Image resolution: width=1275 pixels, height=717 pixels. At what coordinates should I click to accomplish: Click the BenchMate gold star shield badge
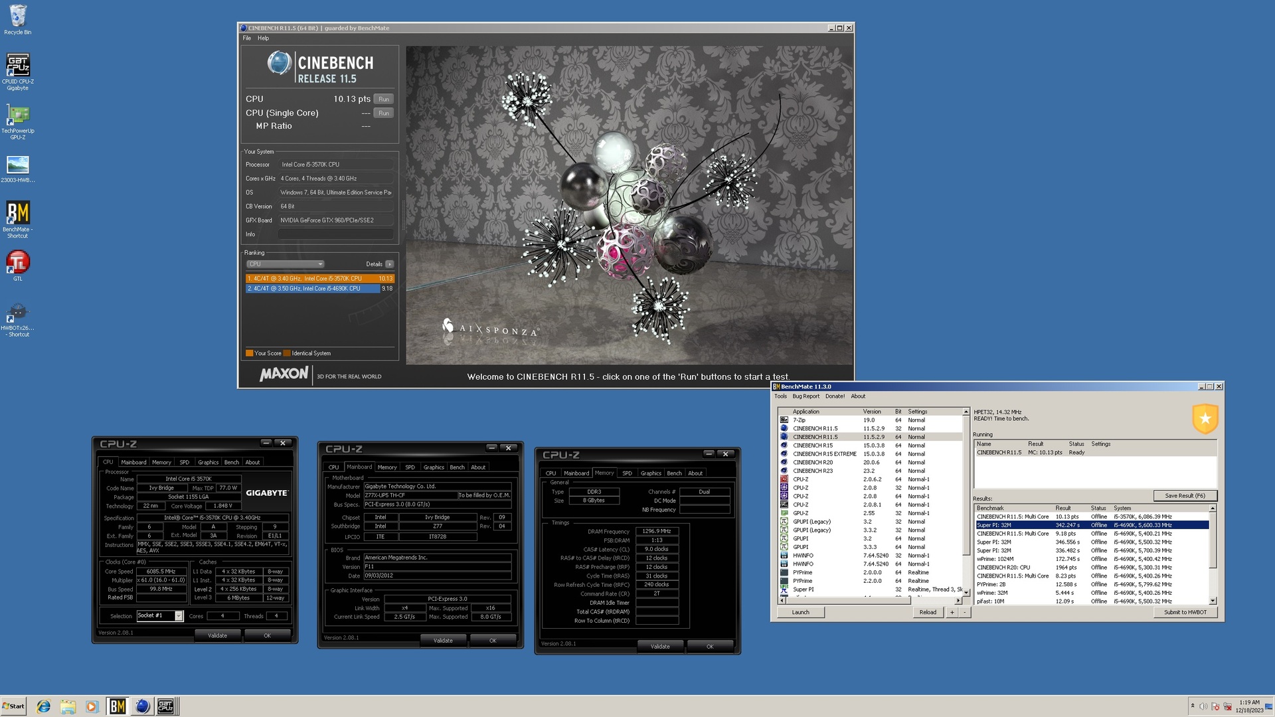pos(1205,419)
